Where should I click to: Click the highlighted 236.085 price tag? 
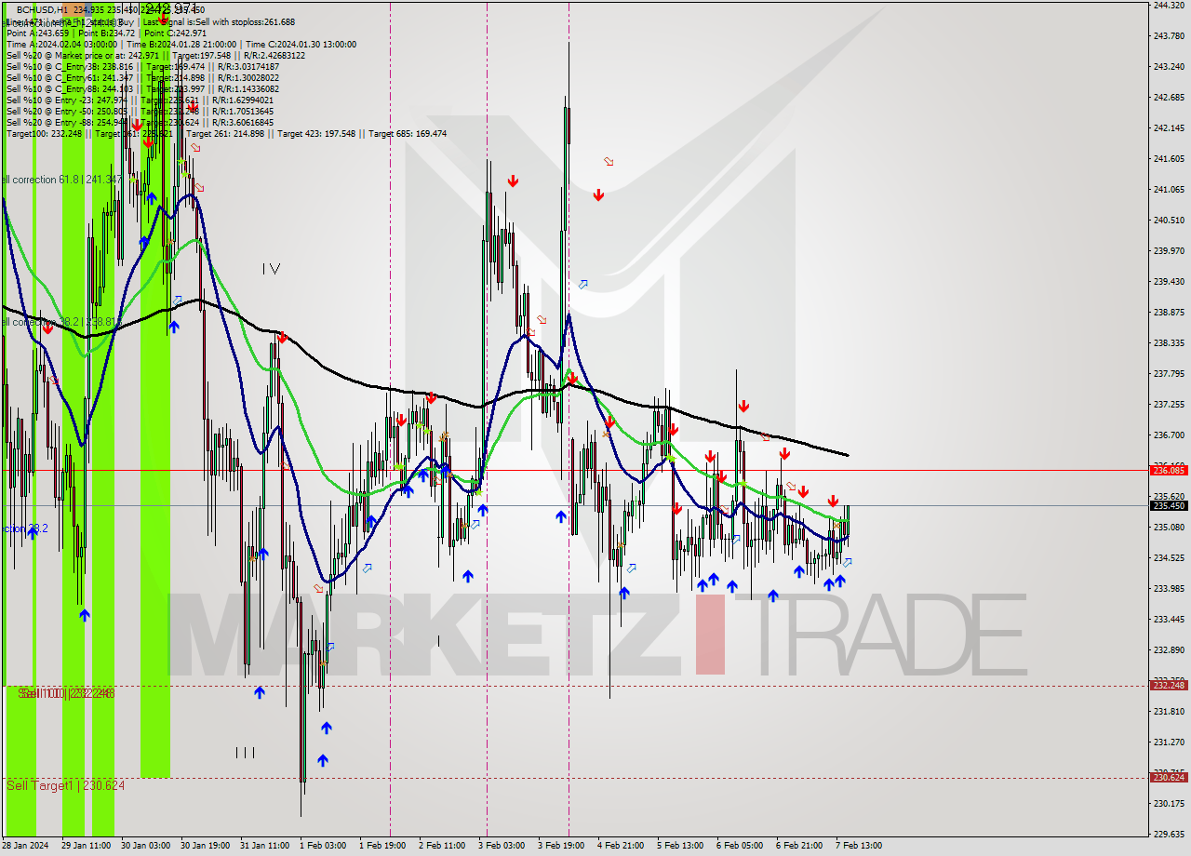pos(1169,470)
